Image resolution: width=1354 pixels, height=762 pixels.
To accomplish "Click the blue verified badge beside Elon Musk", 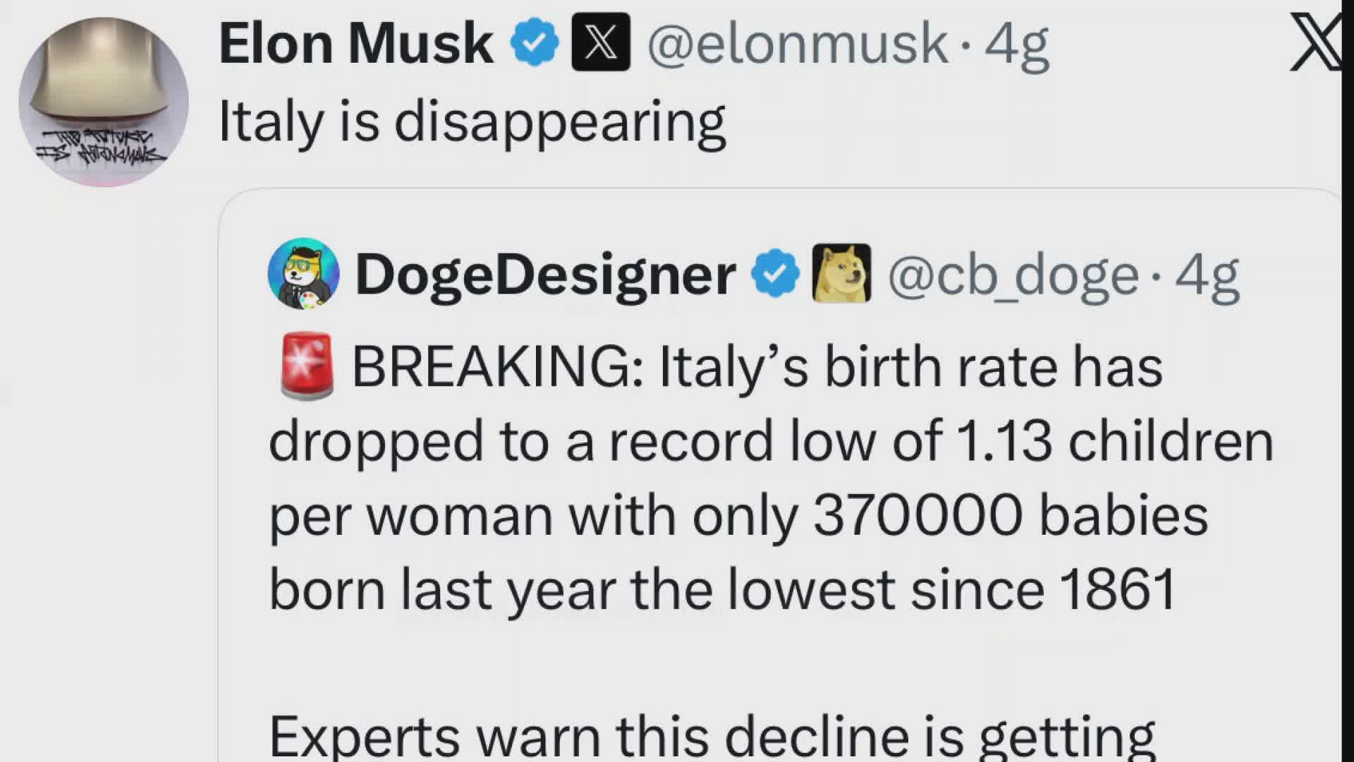I will (535, 44).
